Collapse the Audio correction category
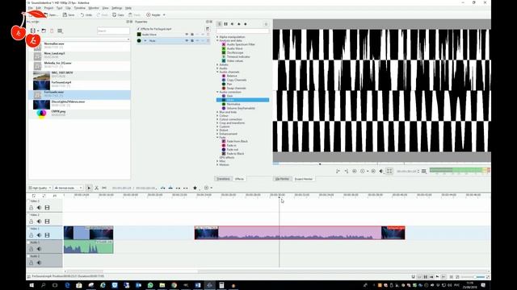517x290 pixels. pos(217,92)
